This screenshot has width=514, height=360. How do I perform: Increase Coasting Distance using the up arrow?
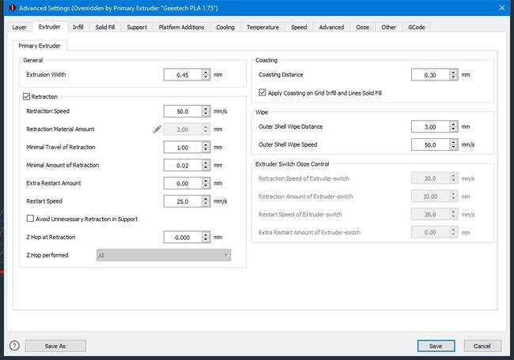coord(454,72)
